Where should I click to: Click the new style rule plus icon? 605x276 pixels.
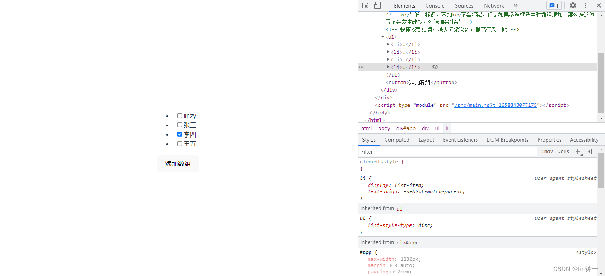(578, 151)
